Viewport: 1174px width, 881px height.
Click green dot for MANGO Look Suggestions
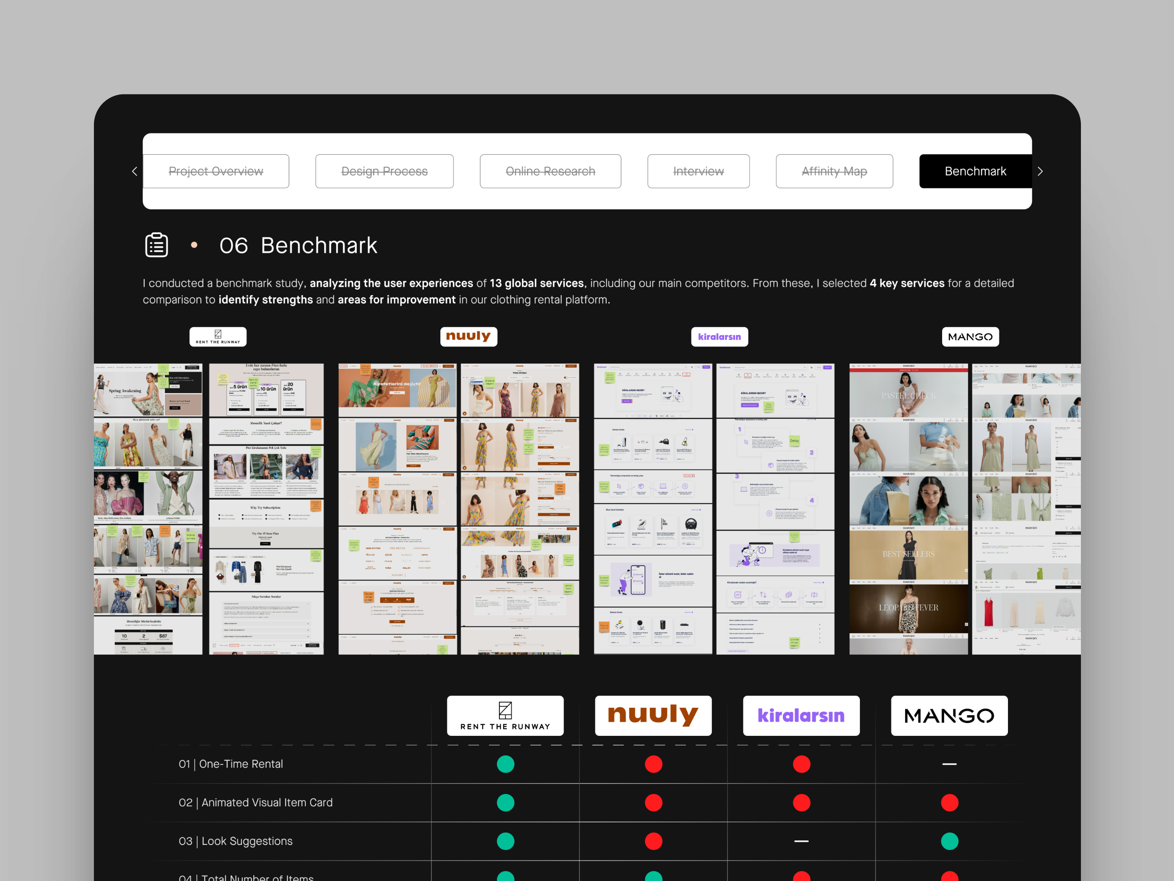pos(950,841)
